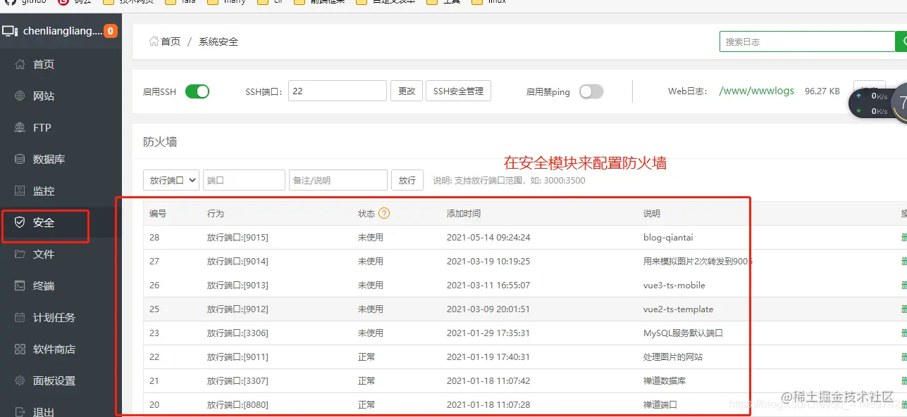Open 面板设置 panel settings

54,380
